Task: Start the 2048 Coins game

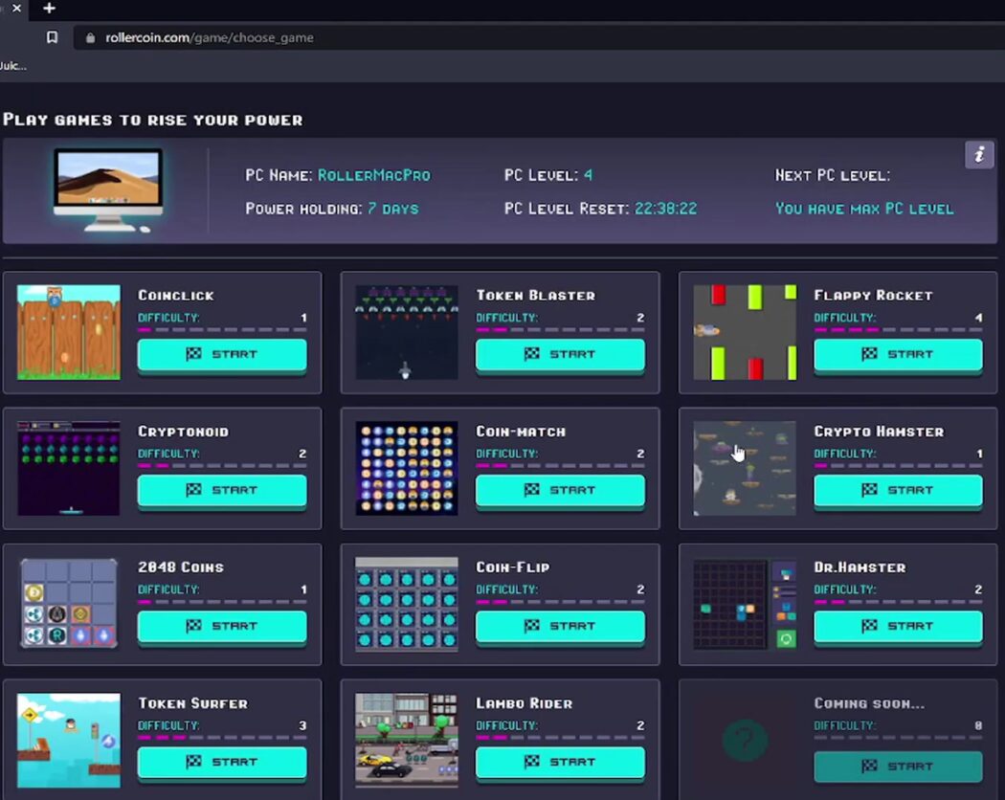Action: [222, 626]
